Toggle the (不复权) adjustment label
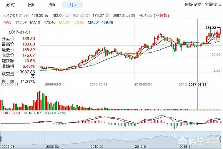The image size is (223, 149). click(161, 15)
